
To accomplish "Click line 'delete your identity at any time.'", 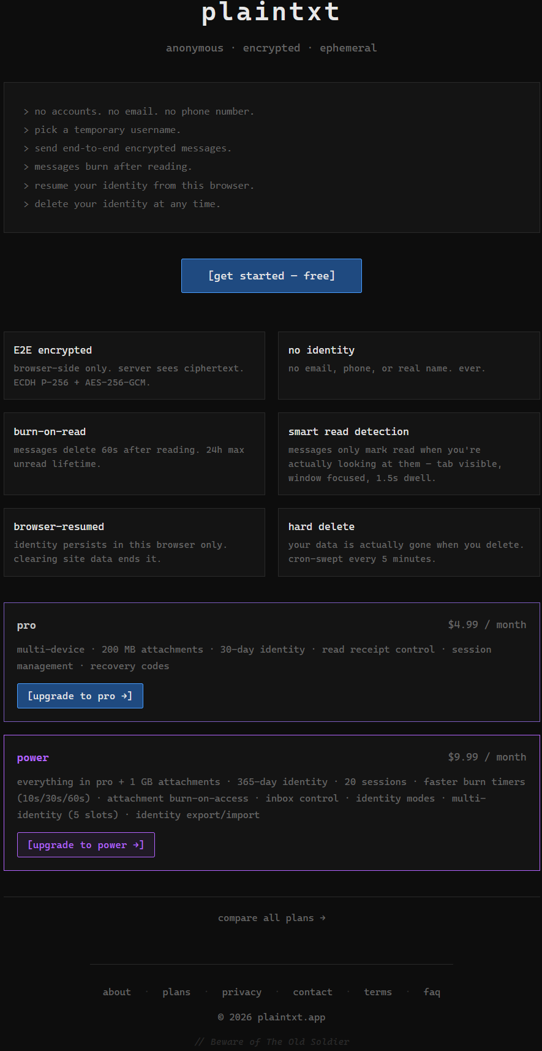I will click(127, 203).
